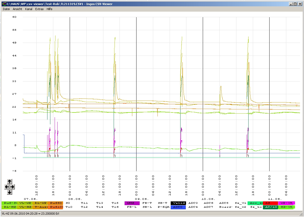304x217 pixels.
Task: Click the status bar VL-HZ readout
Action: tap(30, 214)
